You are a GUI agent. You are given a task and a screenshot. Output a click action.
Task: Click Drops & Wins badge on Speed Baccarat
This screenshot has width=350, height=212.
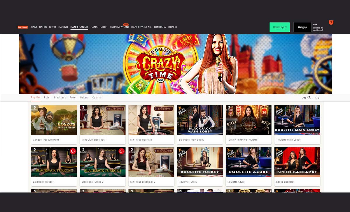[279, 152]
